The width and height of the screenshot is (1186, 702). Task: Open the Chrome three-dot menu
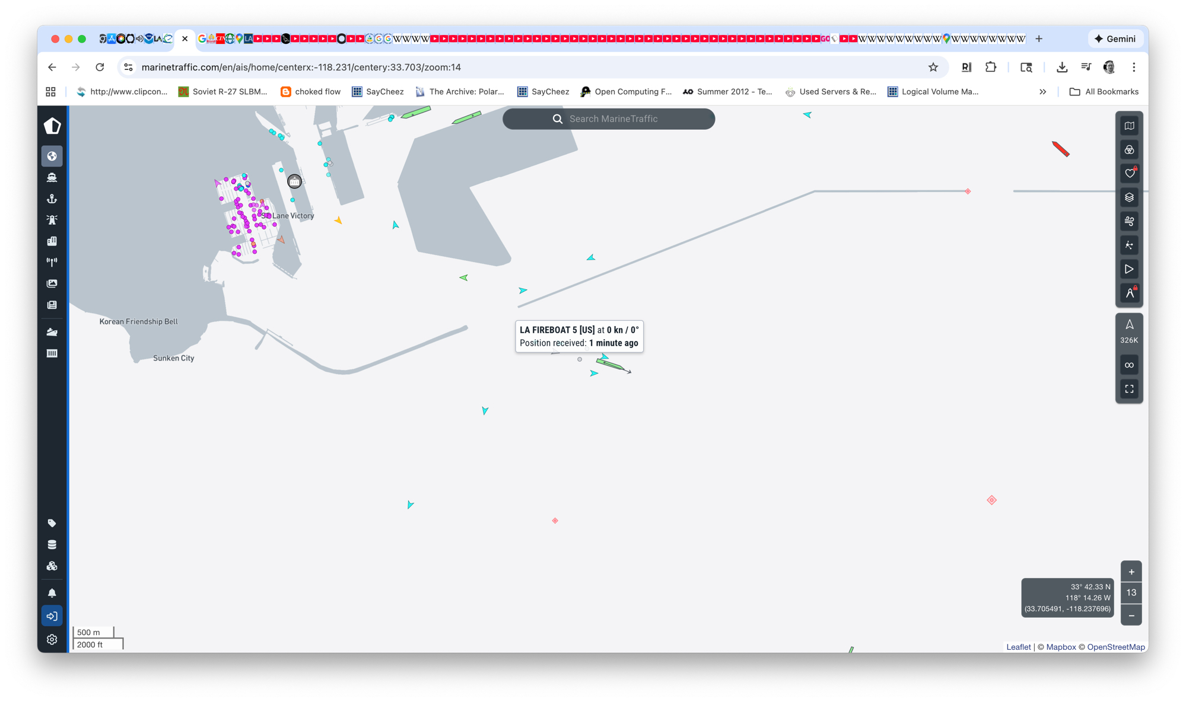click(1134, 68)
